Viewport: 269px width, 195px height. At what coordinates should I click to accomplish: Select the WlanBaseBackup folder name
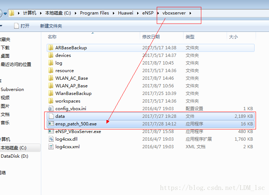[73, 93]
